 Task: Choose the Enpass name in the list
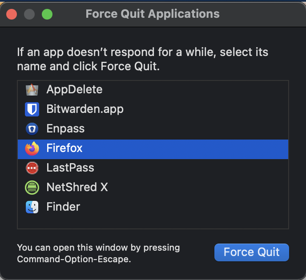point(65,129)
